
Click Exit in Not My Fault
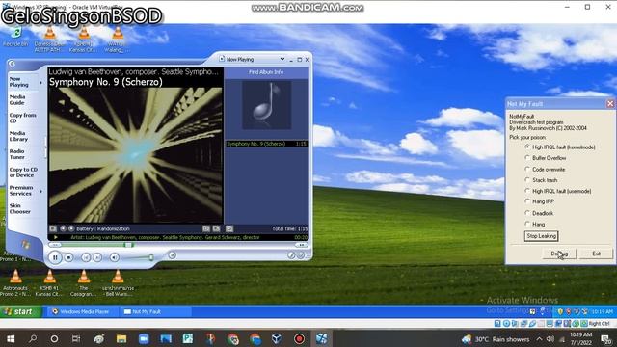tap(596, 254)
